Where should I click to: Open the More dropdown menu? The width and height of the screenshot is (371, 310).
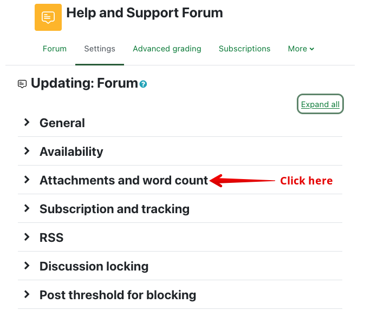coord(301,49)
